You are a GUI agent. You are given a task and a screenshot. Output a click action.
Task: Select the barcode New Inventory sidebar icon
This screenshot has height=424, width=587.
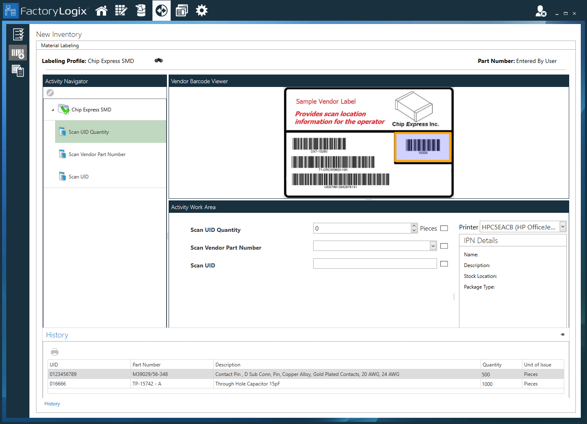click(18, 53)
